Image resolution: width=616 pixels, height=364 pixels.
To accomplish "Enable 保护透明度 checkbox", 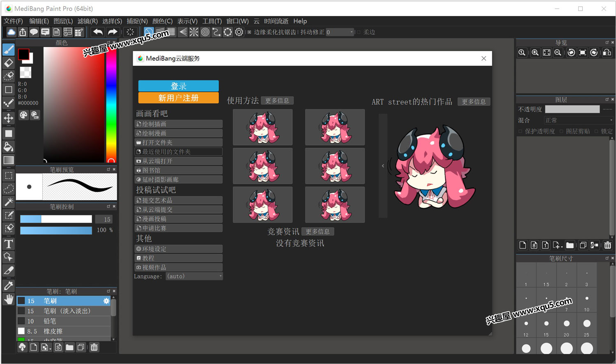I will pos(520,131).
